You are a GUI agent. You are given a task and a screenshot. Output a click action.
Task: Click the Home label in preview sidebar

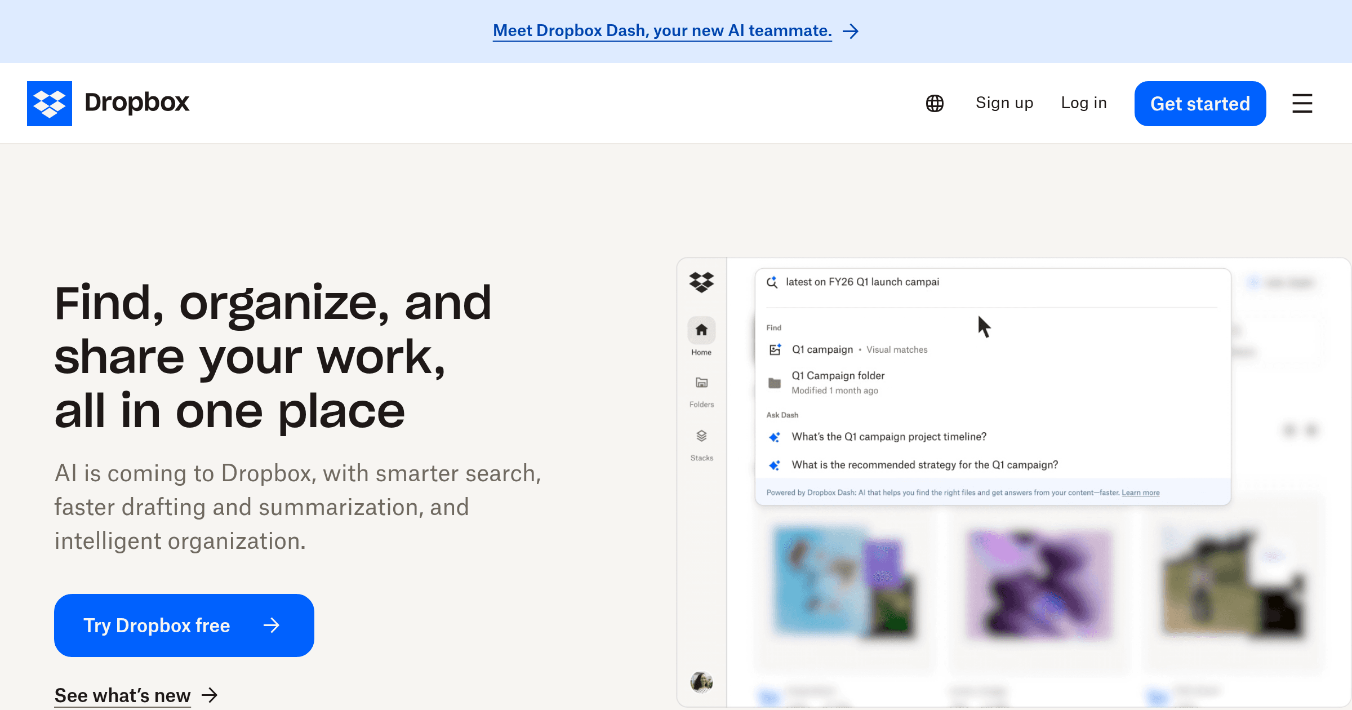(x=701, y=352)
